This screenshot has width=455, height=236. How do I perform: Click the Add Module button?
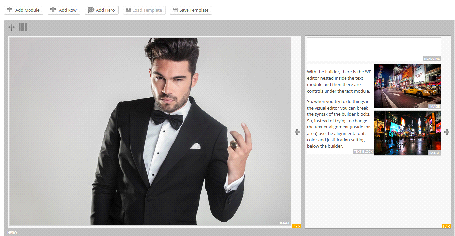click(x=24, y=10)
